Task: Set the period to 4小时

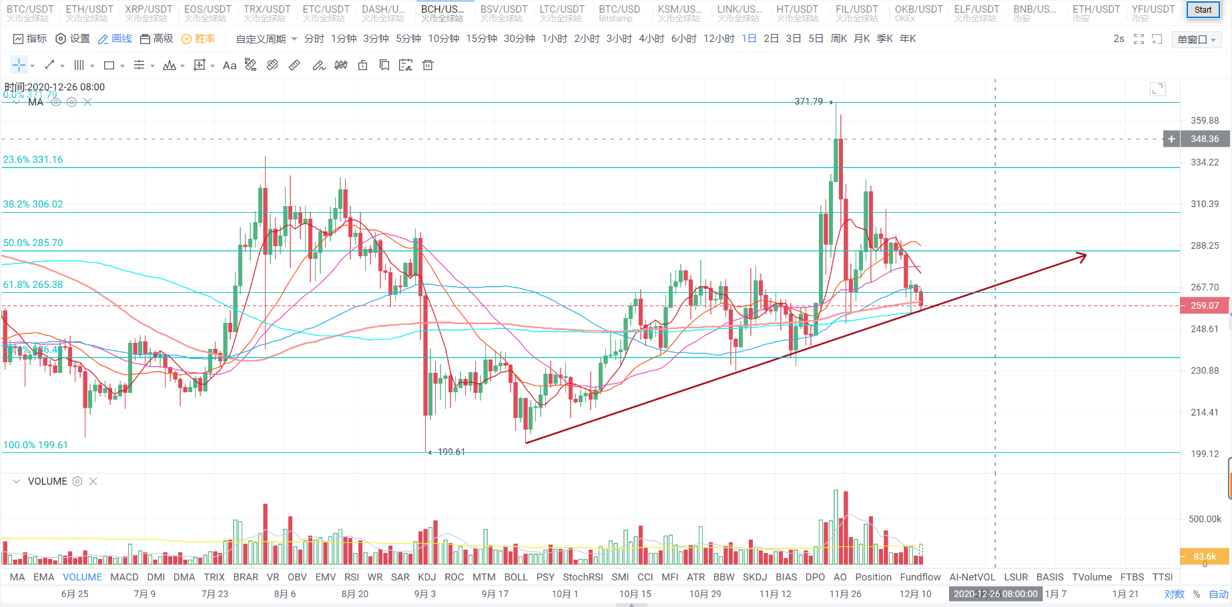Action: click(651, 39)
